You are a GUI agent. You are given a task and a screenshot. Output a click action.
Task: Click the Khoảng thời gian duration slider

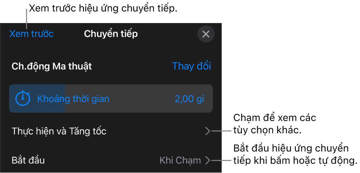tap(111, 98)
